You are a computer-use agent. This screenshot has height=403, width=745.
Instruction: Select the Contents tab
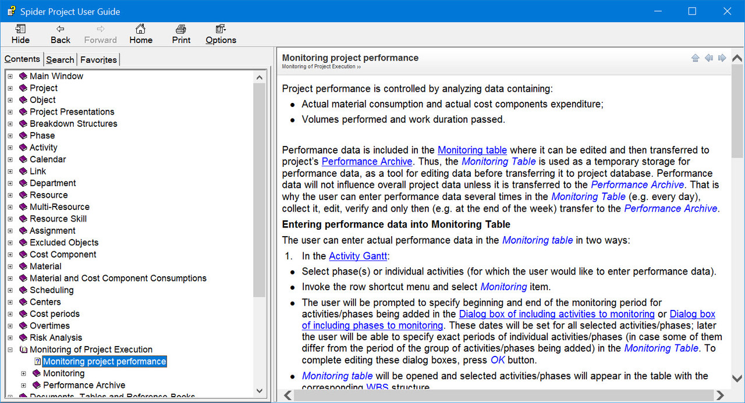(x=22, y=59)
